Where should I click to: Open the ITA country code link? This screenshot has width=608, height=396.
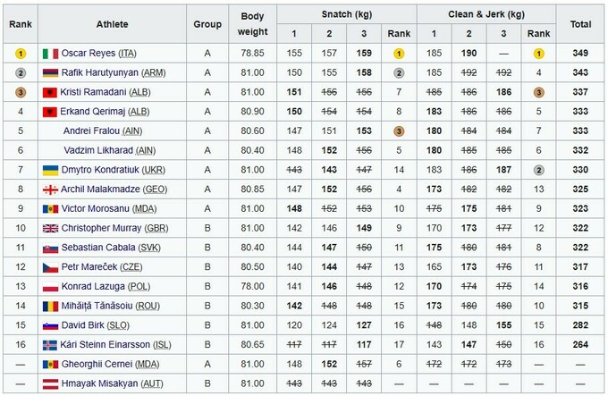[x=130, y=53]
